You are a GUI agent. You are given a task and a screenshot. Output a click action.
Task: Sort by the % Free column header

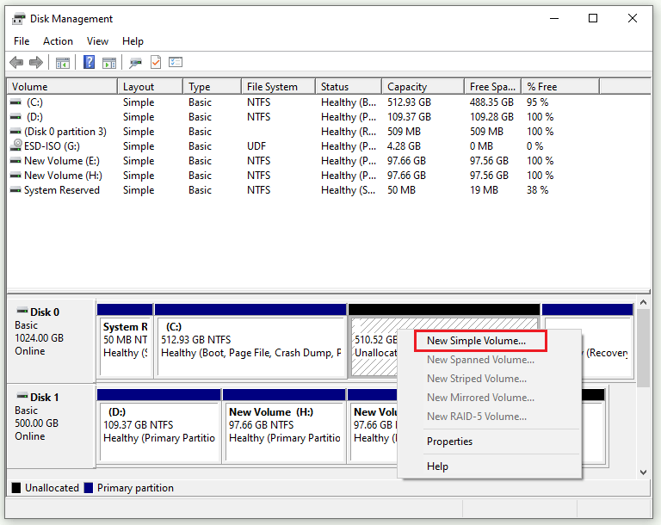click(560, 86)
